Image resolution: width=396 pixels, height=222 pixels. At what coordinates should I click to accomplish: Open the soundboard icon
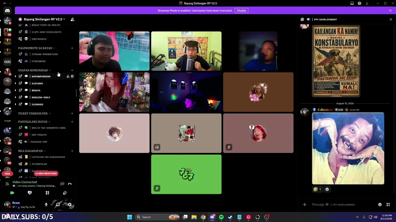(65, 193)
